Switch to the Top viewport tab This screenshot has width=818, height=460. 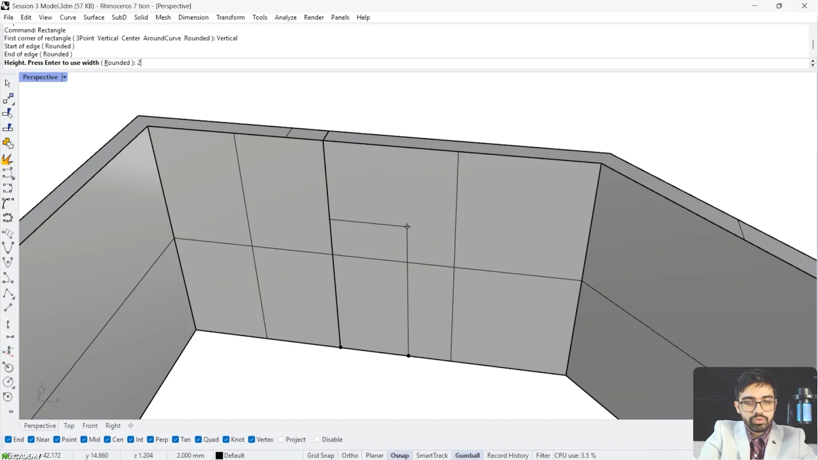coord(69,425)
